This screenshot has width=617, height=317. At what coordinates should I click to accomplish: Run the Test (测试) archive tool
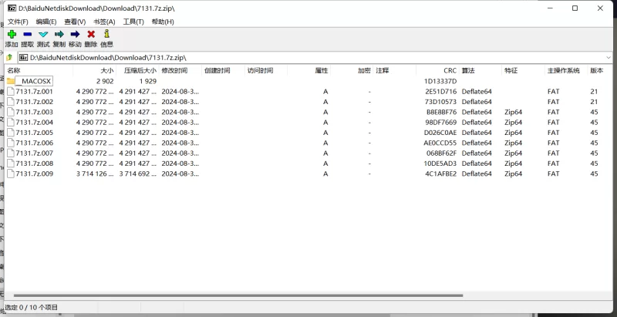tap(43, 34)
